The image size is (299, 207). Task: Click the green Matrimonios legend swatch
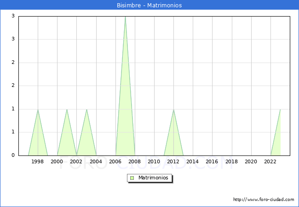[x=132, y=178]
